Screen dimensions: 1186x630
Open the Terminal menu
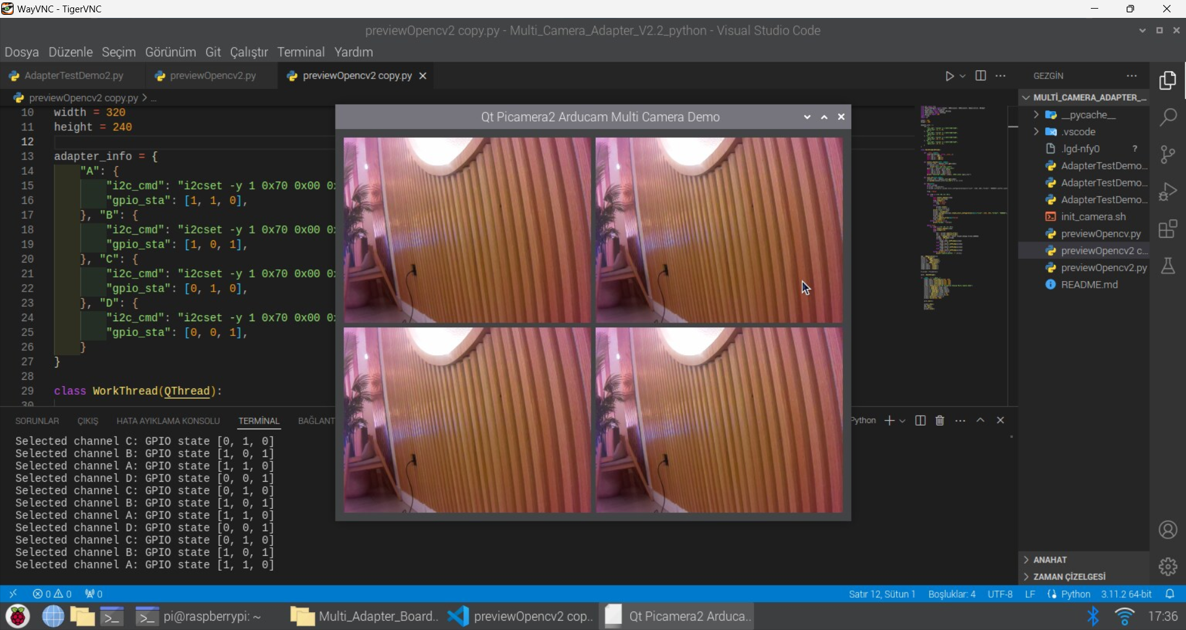pos(301,52)
